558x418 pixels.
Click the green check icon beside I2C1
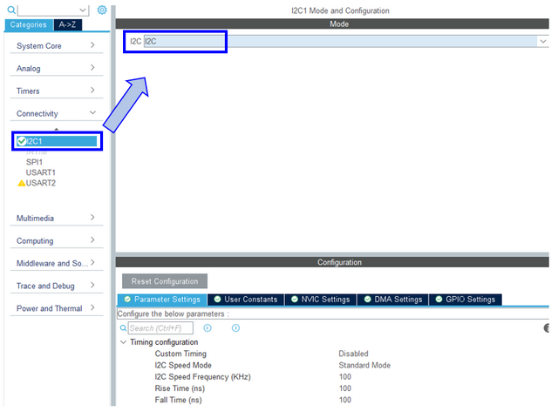click(21, 141)
